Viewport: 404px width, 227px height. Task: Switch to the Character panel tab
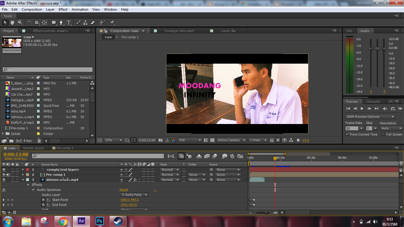click(x=373, y=102)
